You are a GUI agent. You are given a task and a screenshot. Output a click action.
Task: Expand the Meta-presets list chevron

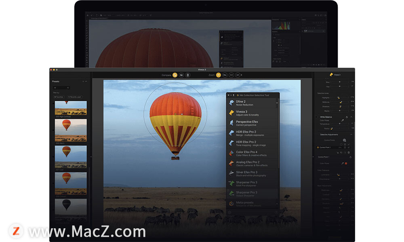pyautogui.click(x=277, y=204)
